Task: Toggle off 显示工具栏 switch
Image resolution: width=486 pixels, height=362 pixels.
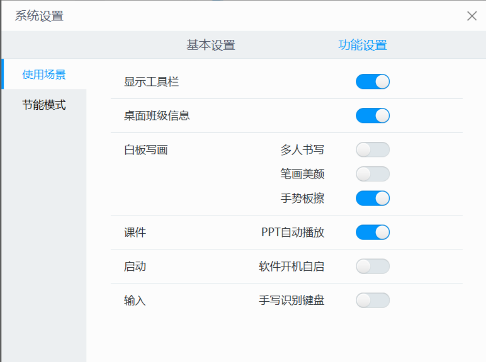Action: 372,82
